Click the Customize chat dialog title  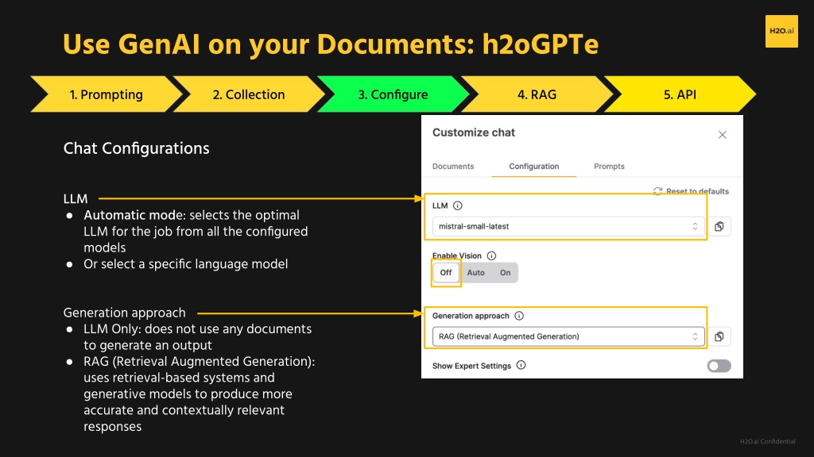(x=474, y=132)
